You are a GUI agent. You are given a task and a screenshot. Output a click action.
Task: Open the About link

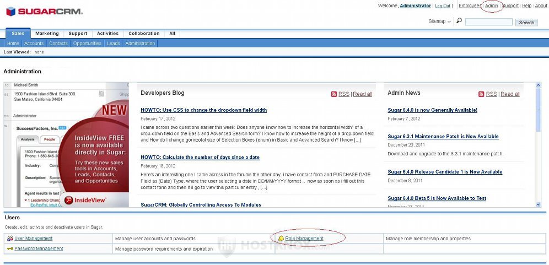[x=541, y=6]
